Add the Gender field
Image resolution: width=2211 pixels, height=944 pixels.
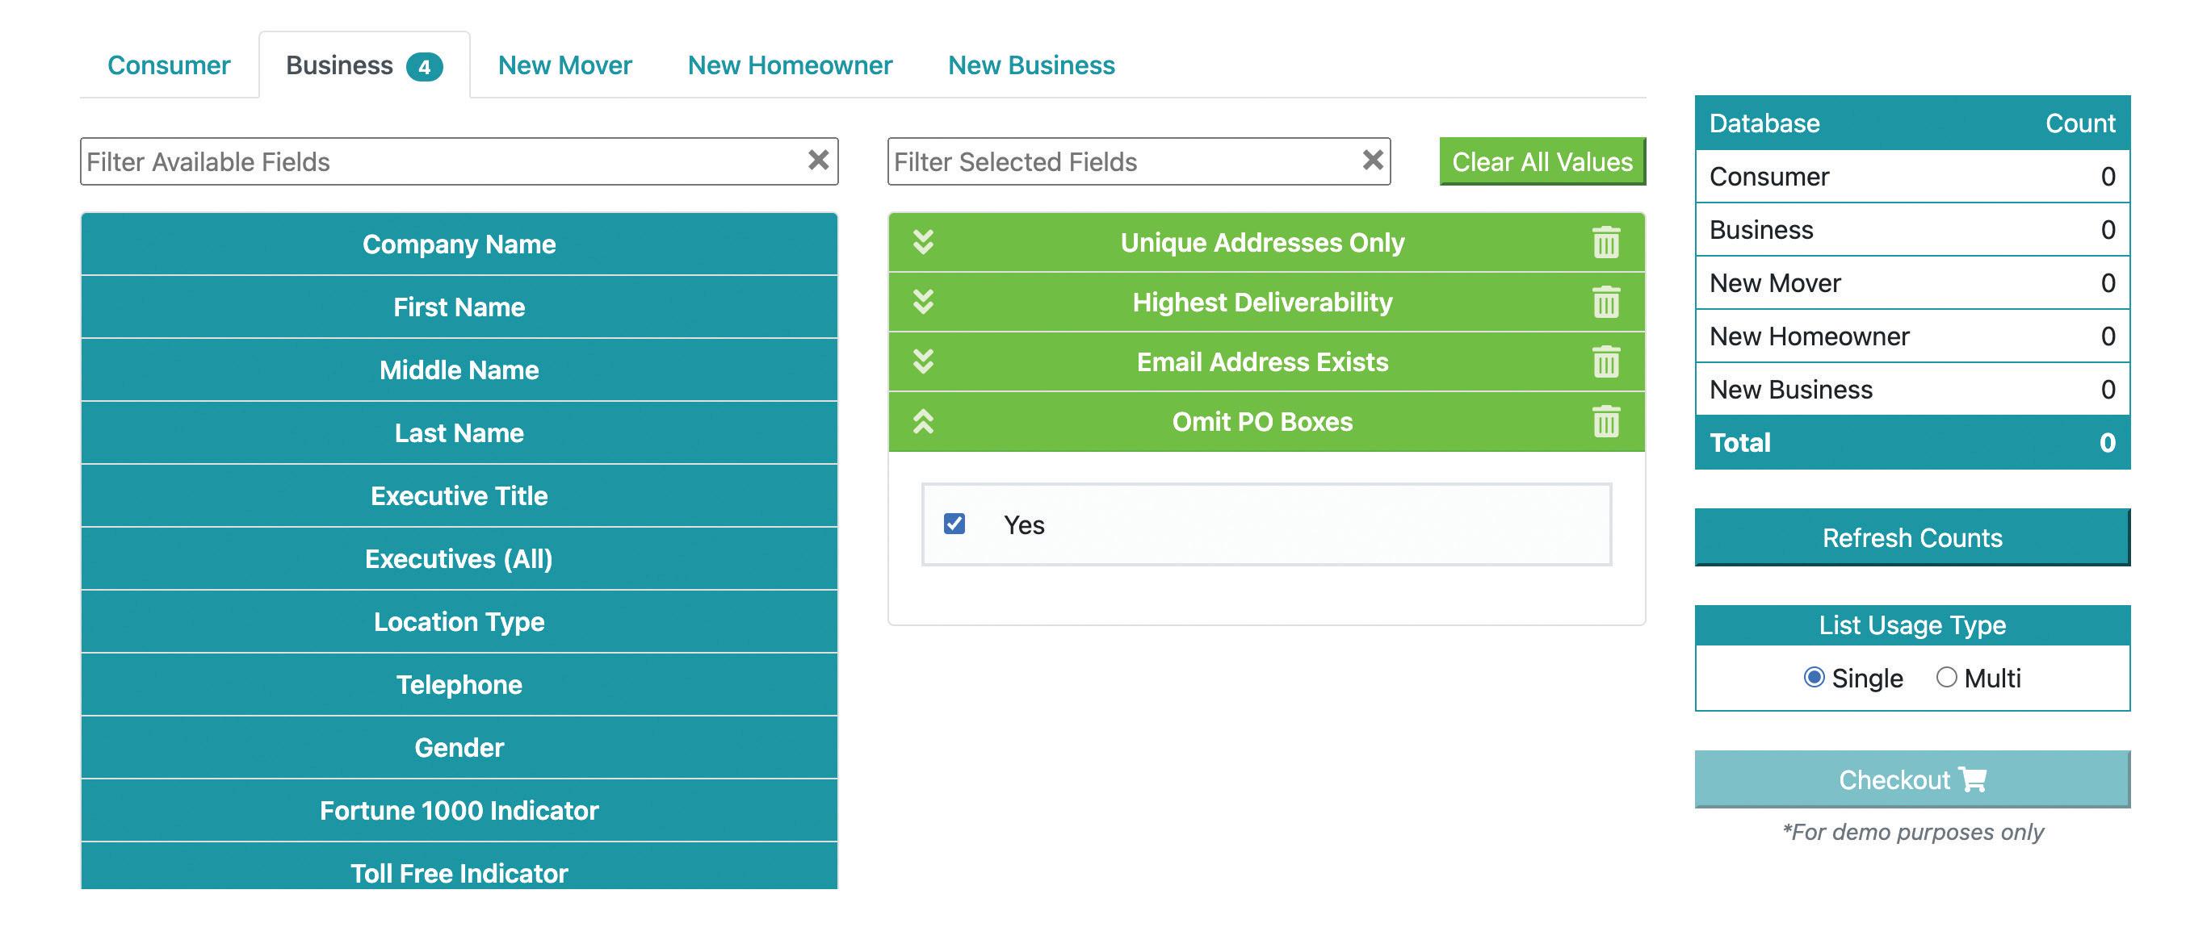tap(459, 747)
